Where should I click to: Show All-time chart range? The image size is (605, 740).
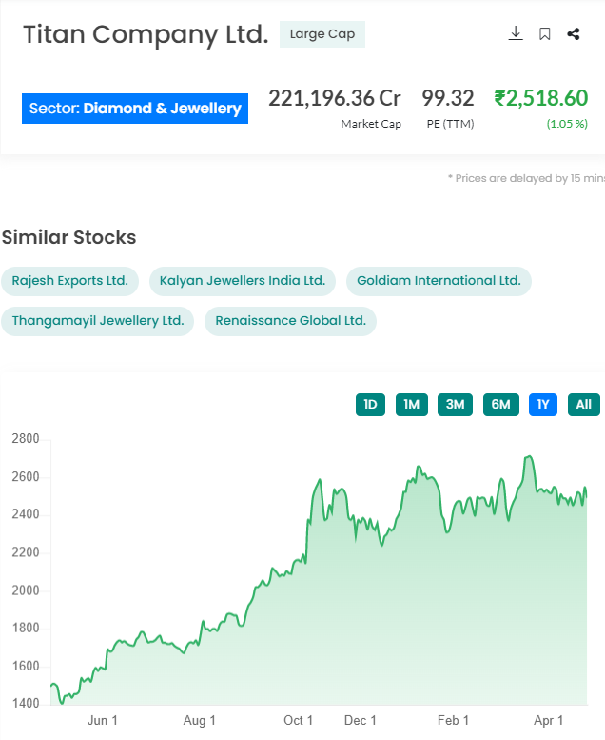pyautogui.click(x=584, y=405)
